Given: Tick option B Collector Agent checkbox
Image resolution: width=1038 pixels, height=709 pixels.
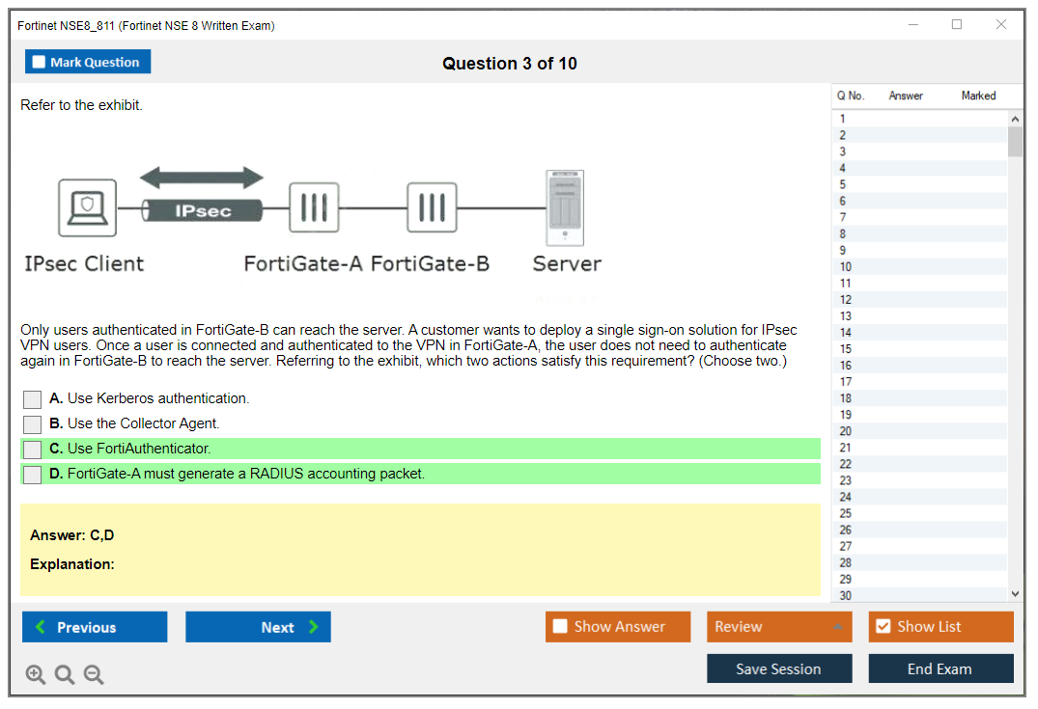Looking at the screenshot, I should point(33,424).
